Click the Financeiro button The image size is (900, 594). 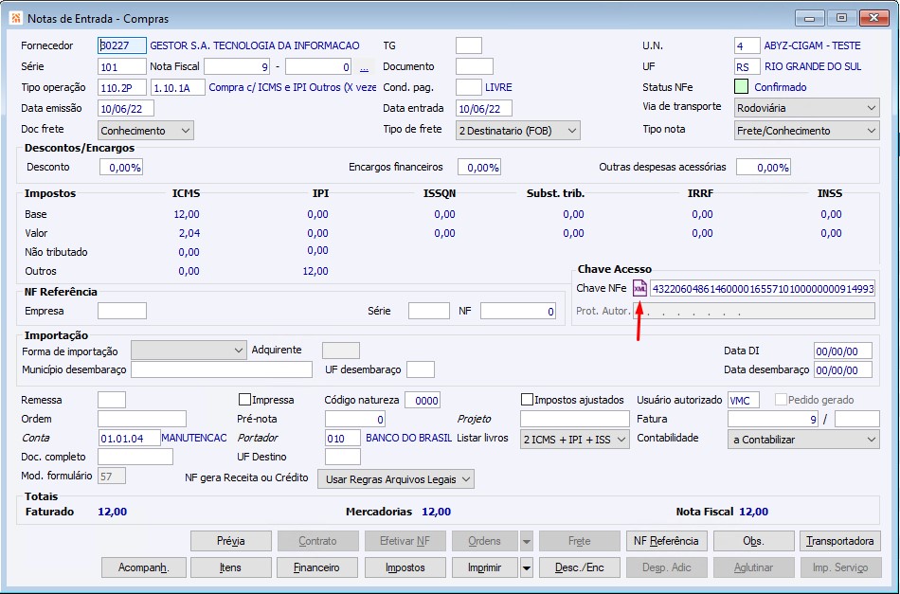317,568
